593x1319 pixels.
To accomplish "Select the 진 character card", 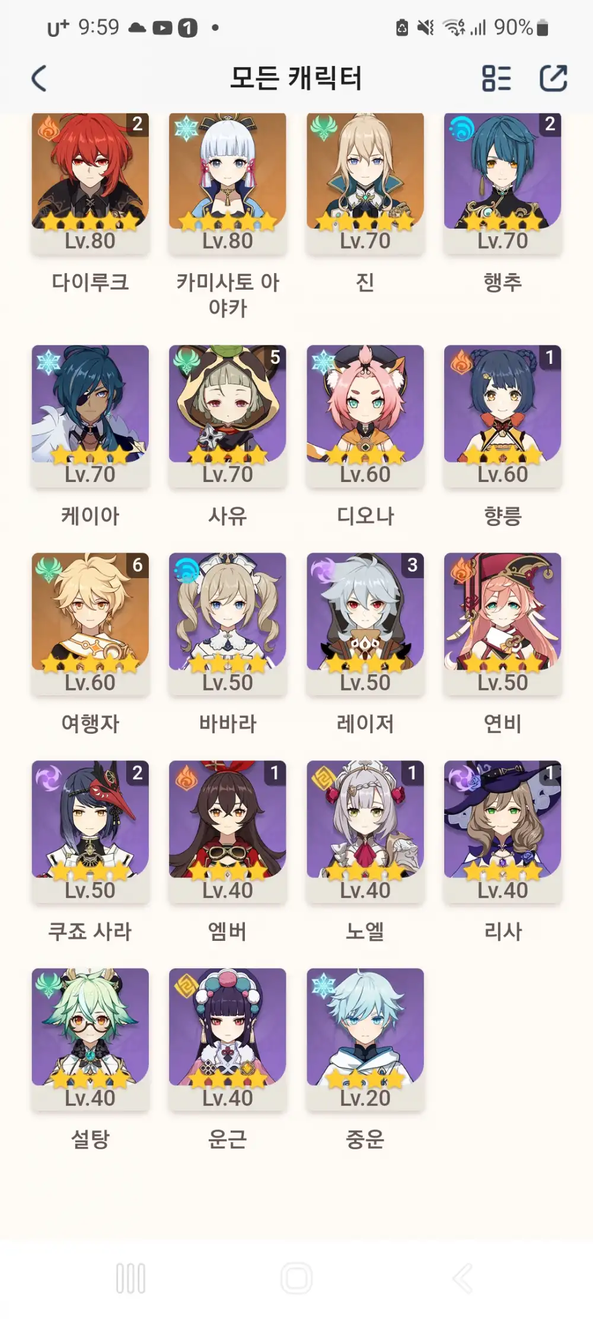I will click(365, 185).
